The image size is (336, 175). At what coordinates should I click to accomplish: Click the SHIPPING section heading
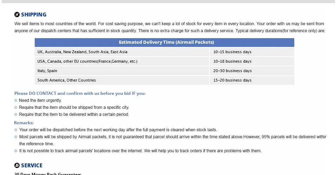[x=34, y=15]
